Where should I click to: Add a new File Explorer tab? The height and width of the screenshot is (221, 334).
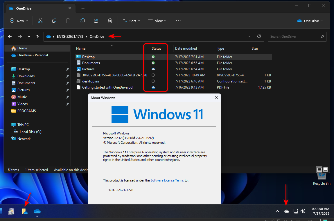click(x=83, y=8)
